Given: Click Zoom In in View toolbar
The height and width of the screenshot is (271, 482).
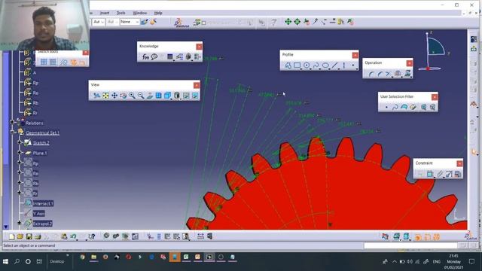Looking at the screenshot, I should (132, 96).
